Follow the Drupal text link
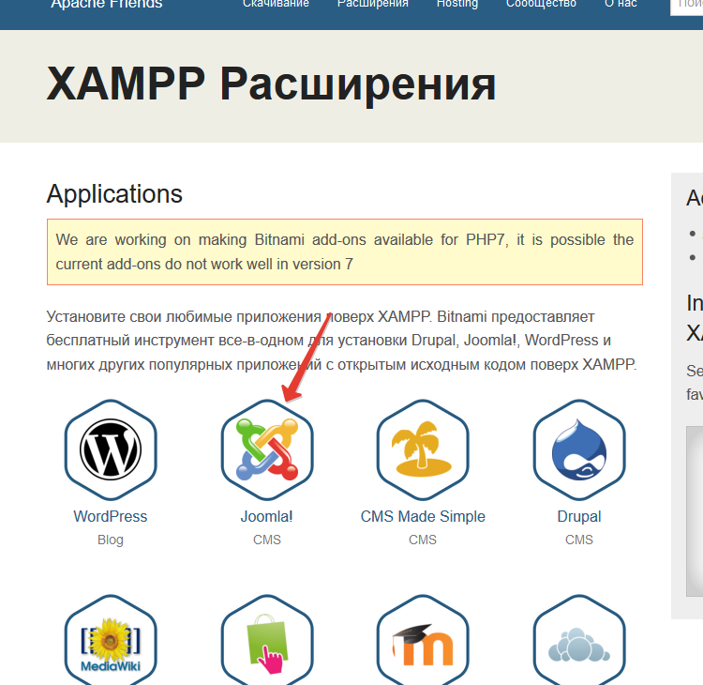This screenshot has width=703, height=685. click(579, 517)
